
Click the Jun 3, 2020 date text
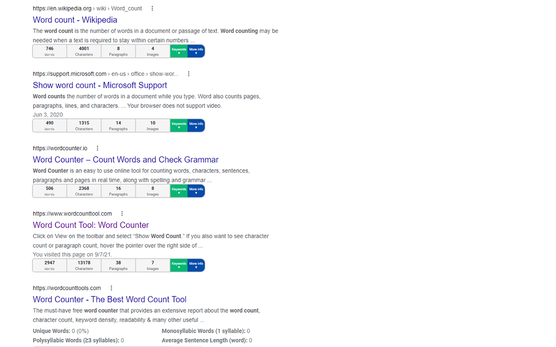pos(48,115)
